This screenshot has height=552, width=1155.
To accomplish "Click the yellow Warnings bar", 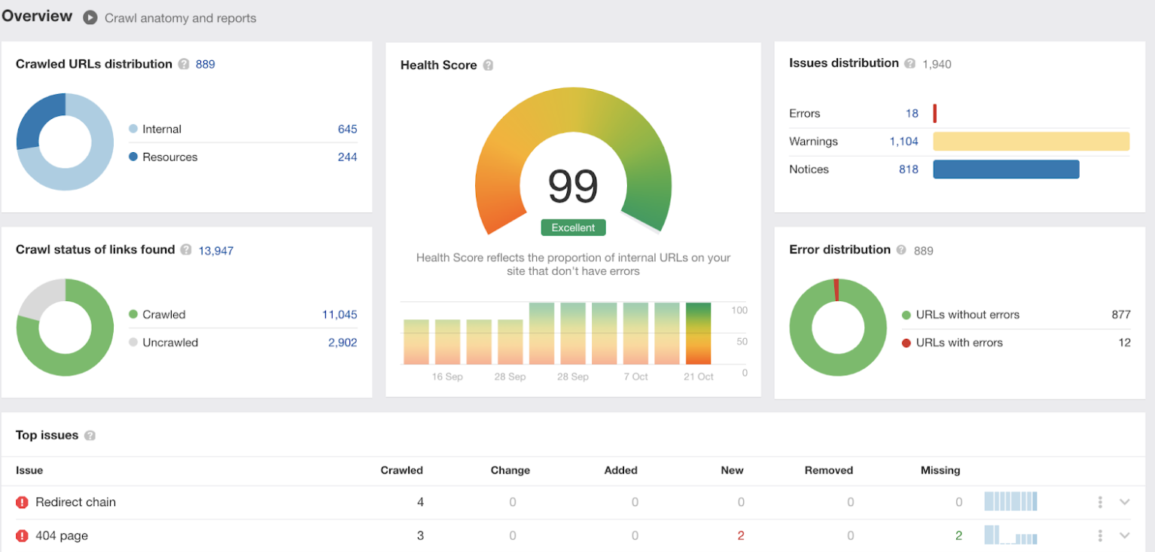I will click(1032, 142).
